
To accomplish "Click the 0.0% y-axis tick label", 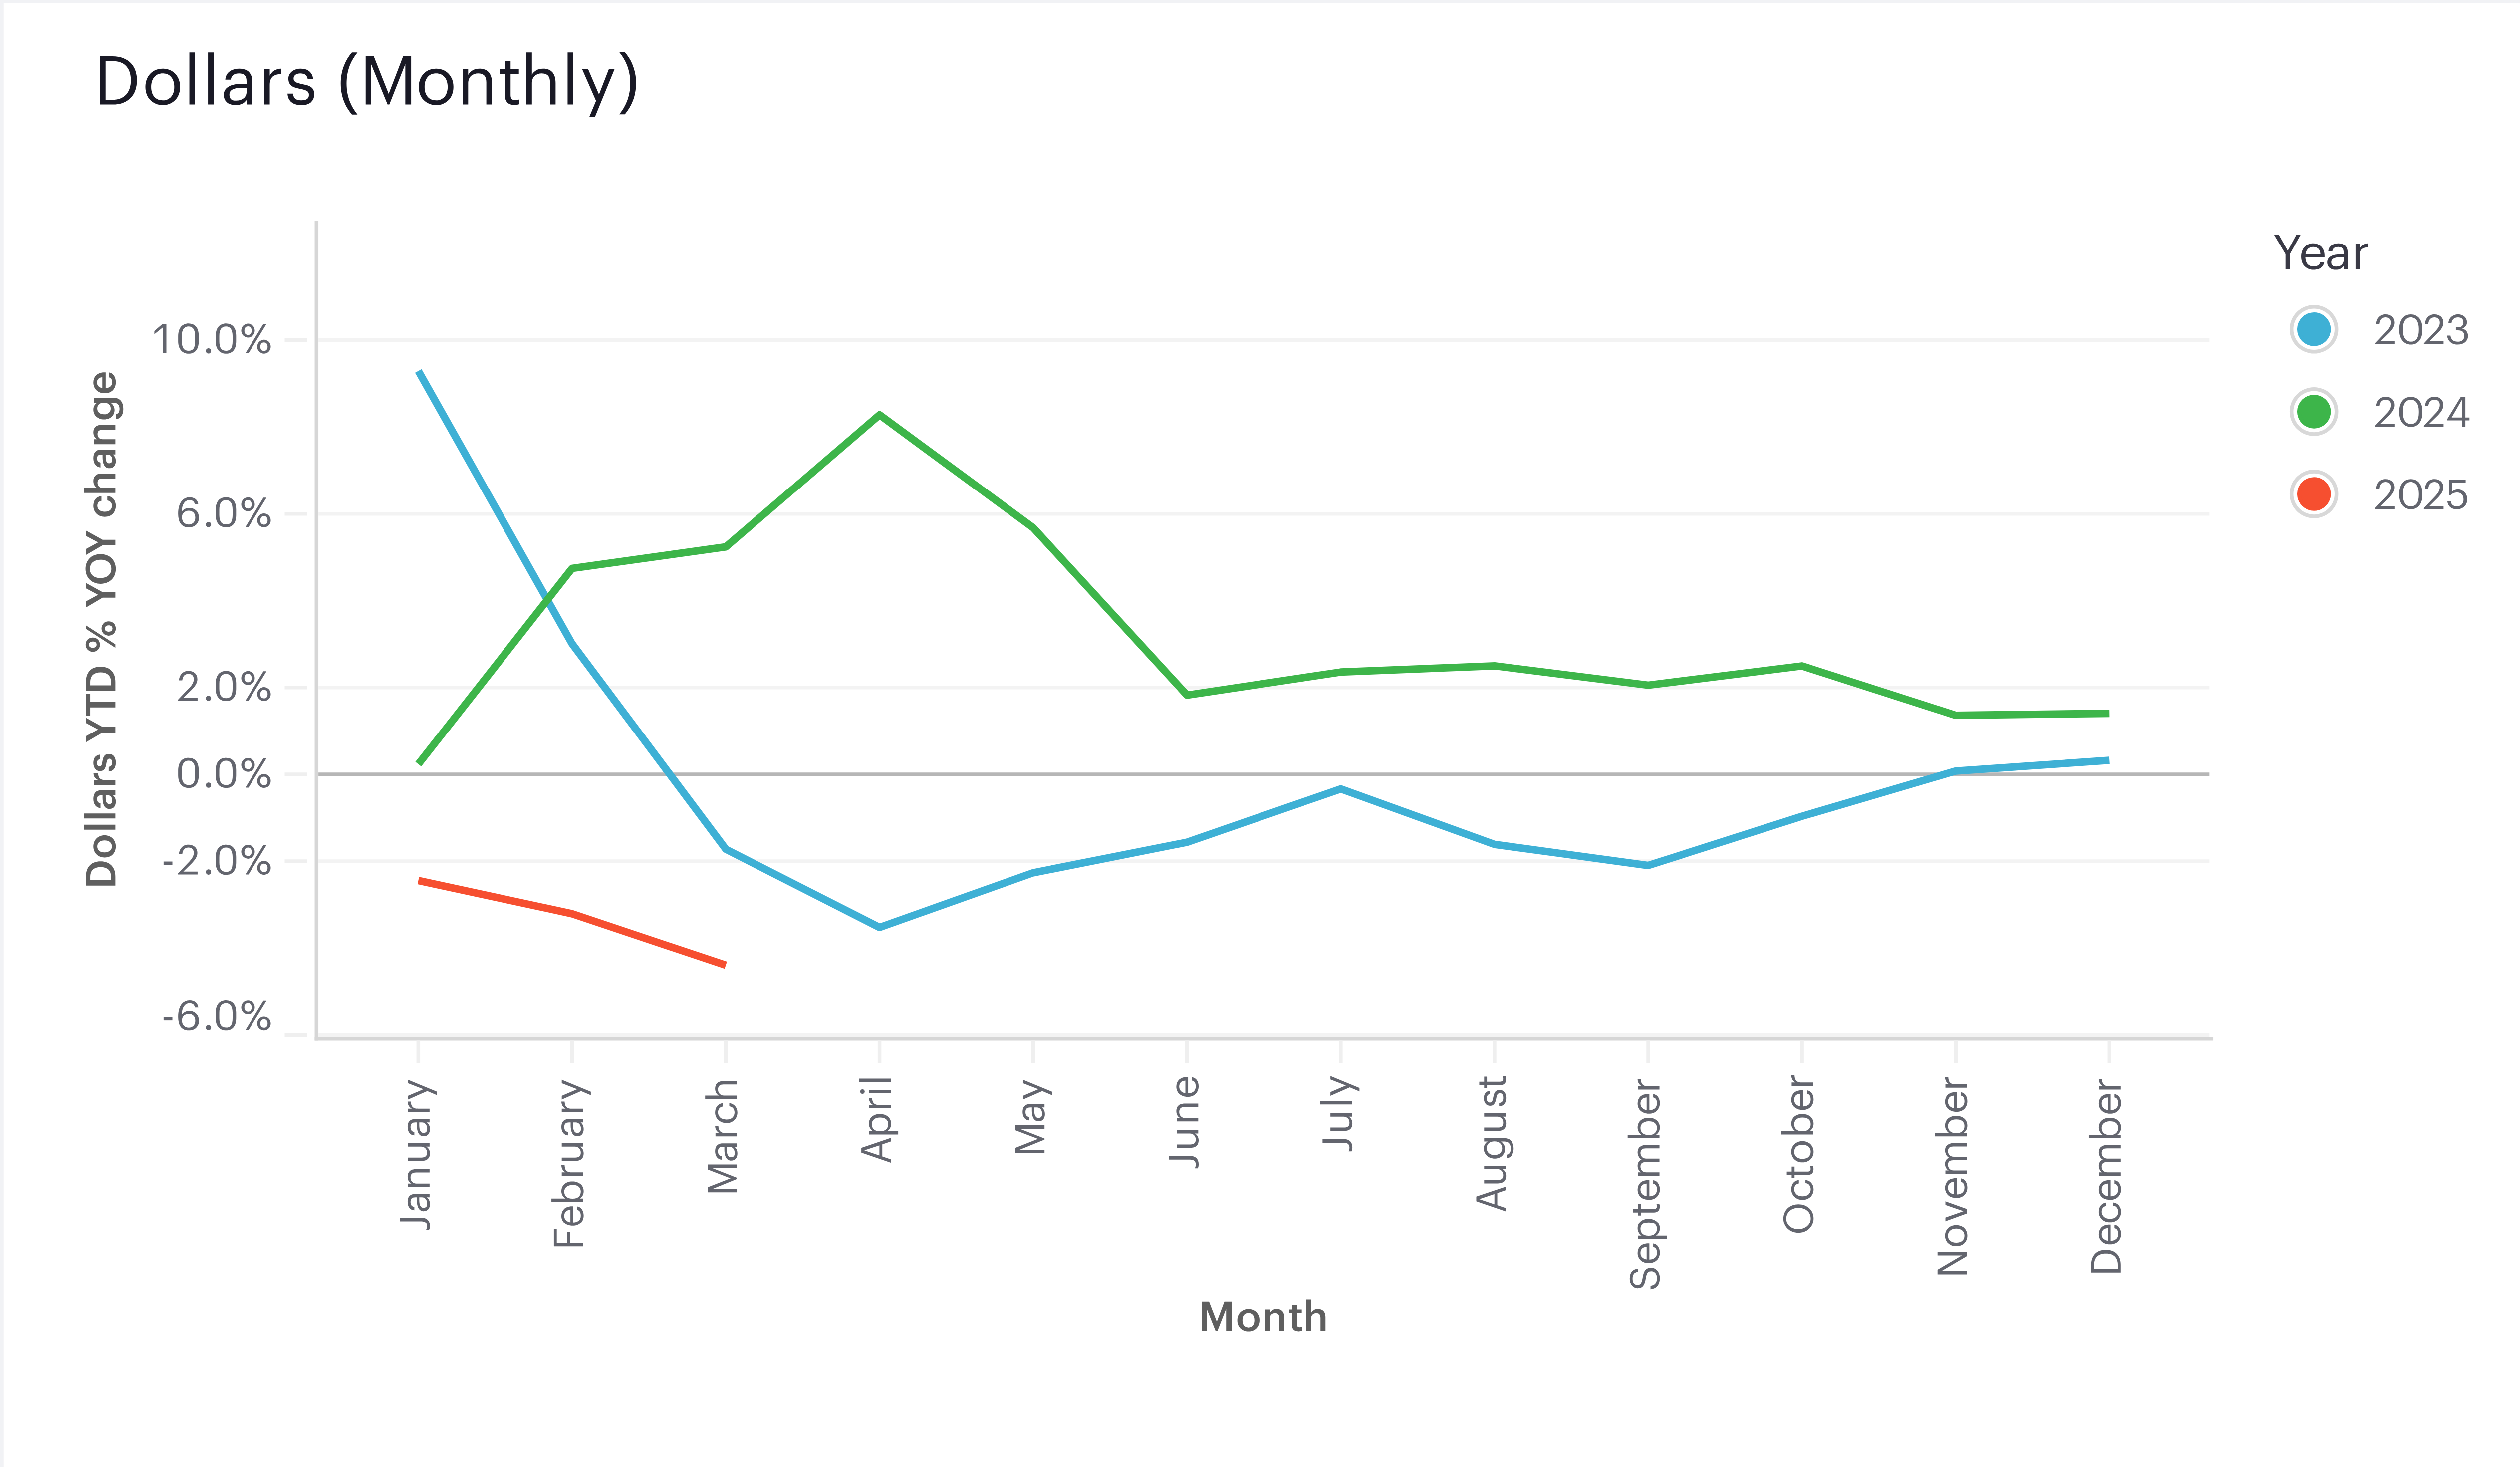I will [x=224, y=774].
